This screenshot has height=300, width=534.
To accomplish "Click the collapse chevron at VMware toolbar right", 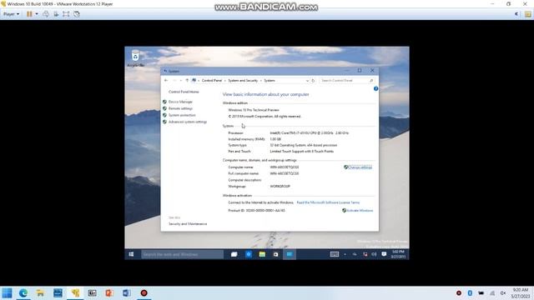I will [516, 14].
